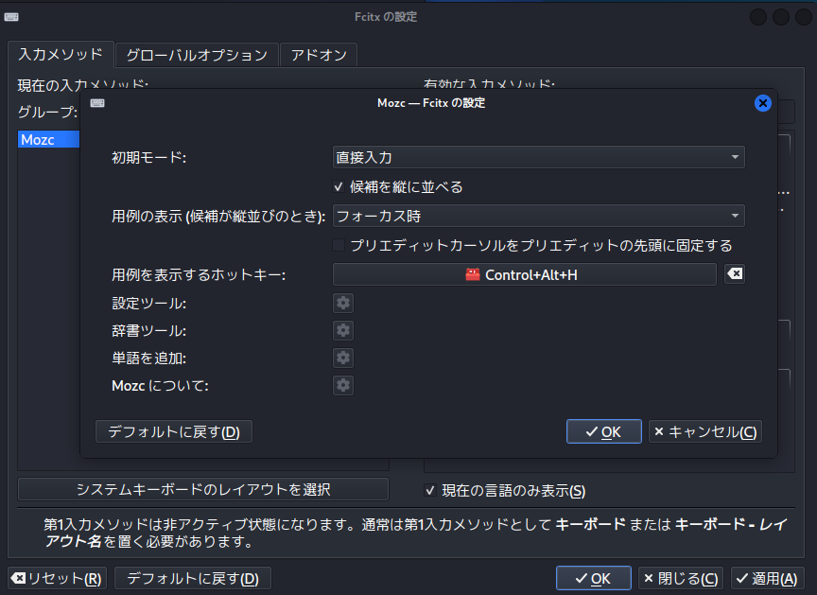The height and width of the screenshot is (595, 817).
Task: Open the 単語を追加 gear button
Action: pos(343,358)
